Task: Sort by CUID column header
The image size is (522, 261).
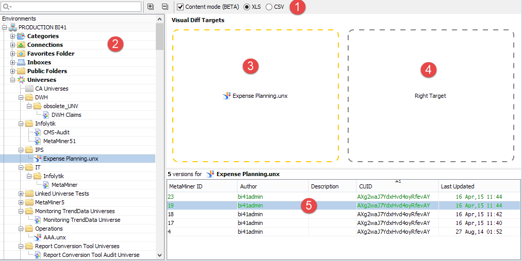Action: click(x=397, y=186)
